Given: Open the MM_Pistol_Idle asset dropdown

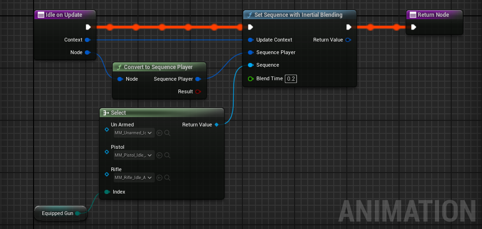Looking at the screenshot, I should click(134, 155).
